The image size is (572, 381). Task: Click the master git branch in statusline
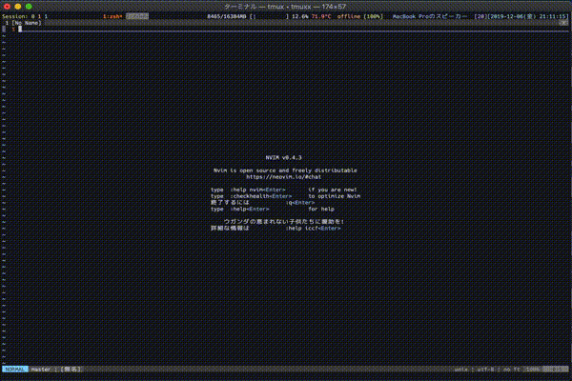click(x=40, y=370)
